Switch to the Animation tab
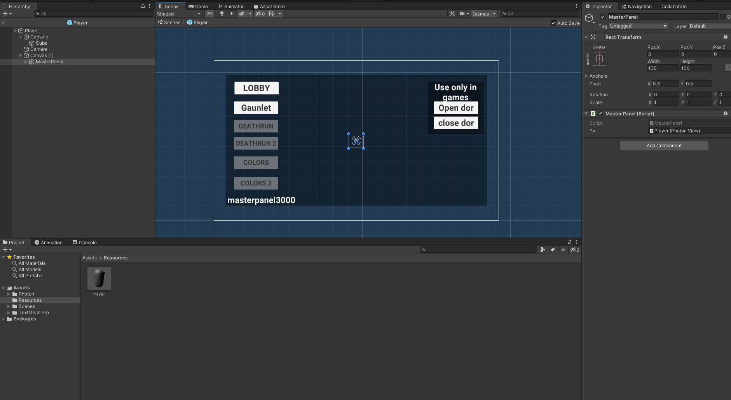731x400 pixels. (x=49, y=242)
